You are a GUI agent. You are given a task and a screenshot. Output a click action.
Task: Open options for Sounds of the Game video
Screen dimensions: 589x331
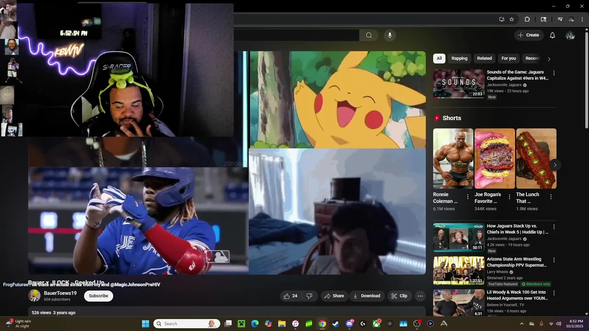554,73
